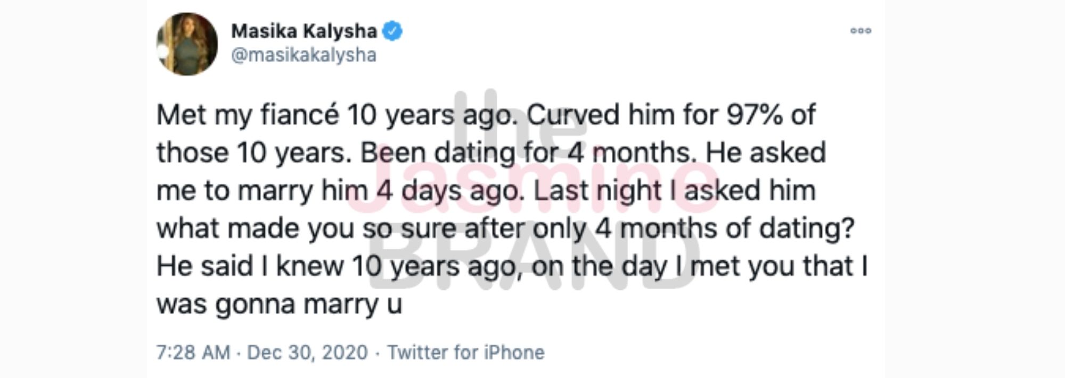Select the verification checkmark next to the name
This screenshot has height=378, width=1065.
click(x=392, y=31)
